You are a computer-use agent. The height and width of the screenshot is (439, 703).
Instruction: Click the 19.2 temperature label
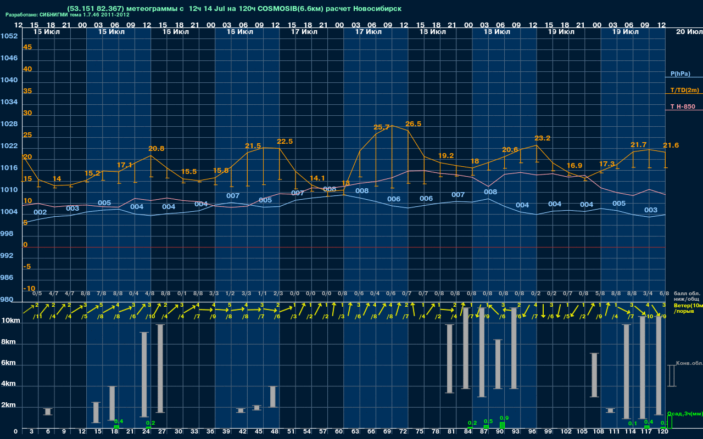(445, 155)
